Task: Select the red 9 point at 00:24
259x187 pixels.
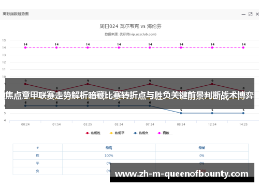Action: [x=25, y=84]
